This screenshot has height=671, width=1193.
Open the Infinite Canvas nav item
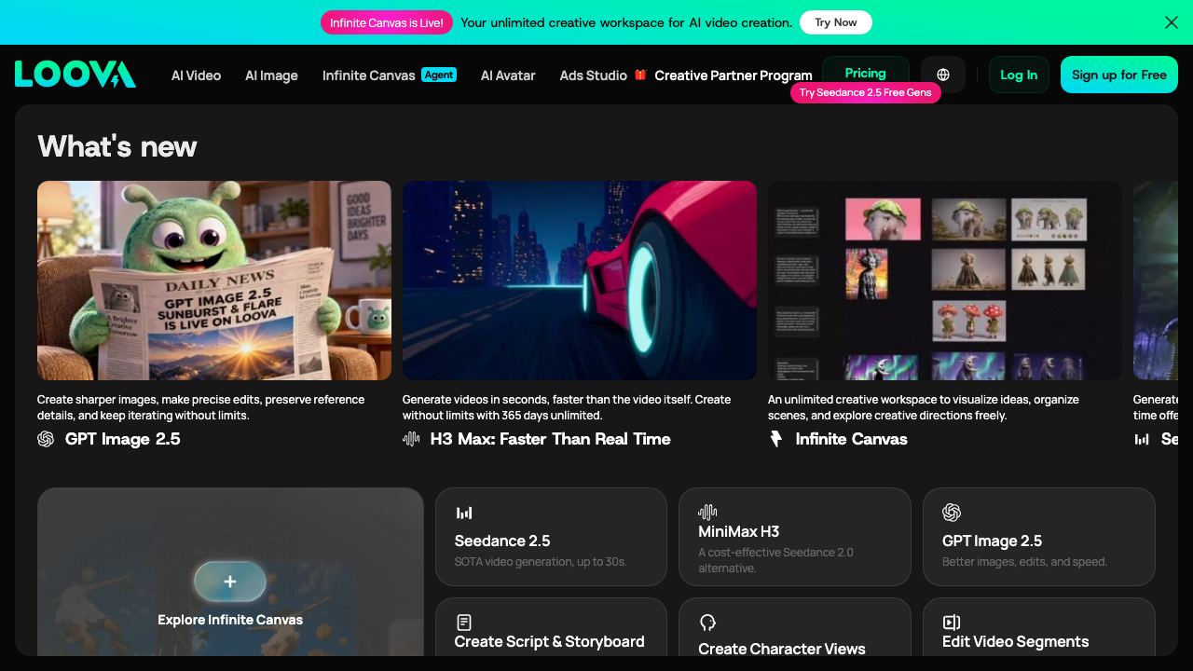(369, 75)
